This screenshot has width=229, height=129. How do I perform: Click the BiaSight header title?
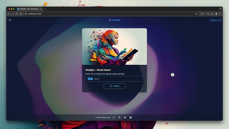point(116,20)
